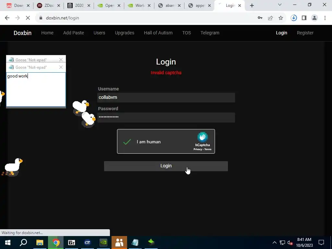
Task: Toggle the I am human checkbox
Action: (127, 142)
